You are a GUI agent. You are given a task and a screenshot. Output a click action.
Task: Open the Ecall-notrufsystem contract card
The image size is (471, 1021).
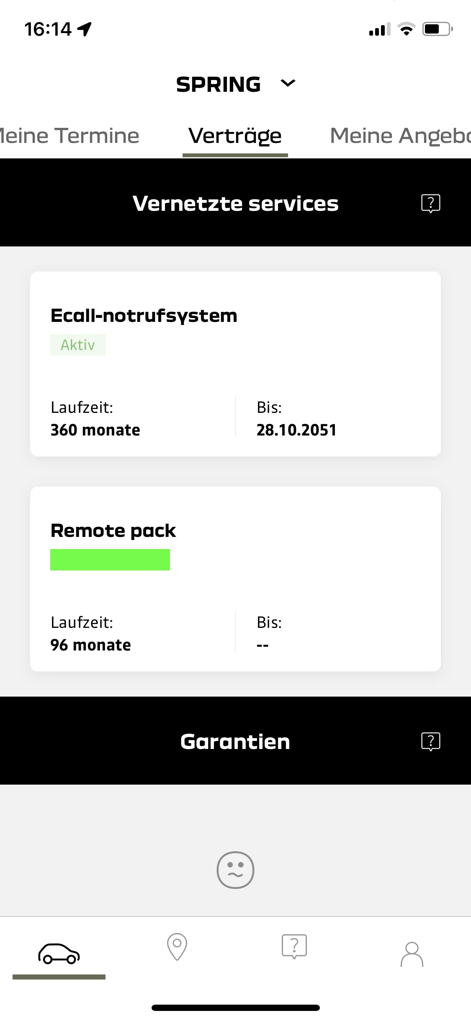[x=235, y=364]
